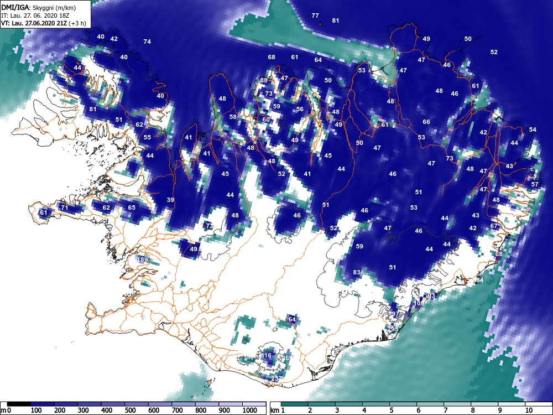Click the 'DMI/IGA: Skyggni (m/km)' title text

pos(39,7)
